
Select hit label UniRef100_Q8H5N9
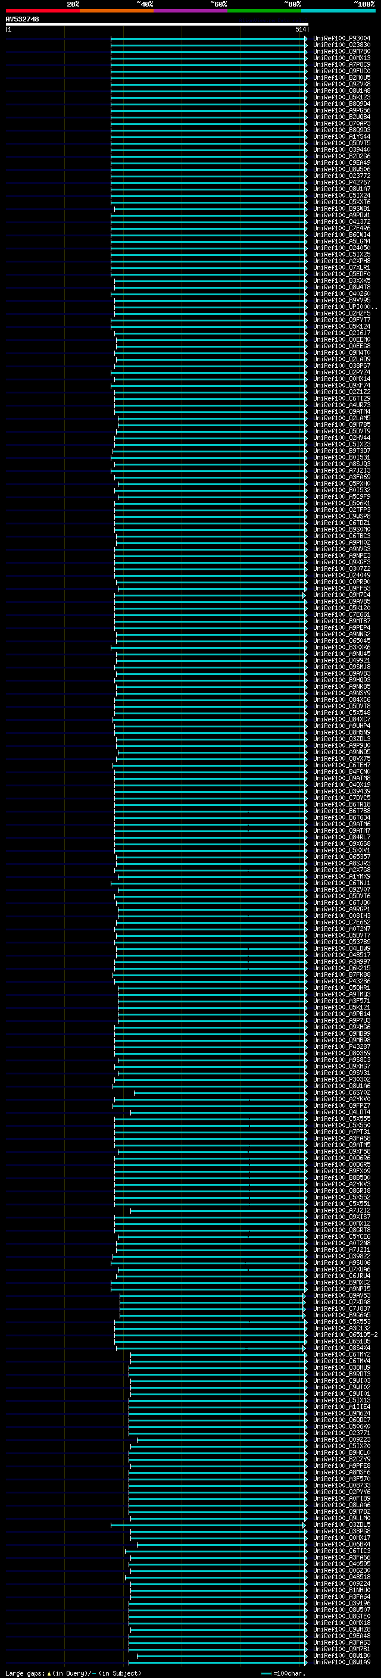click(x=341, y=732)
